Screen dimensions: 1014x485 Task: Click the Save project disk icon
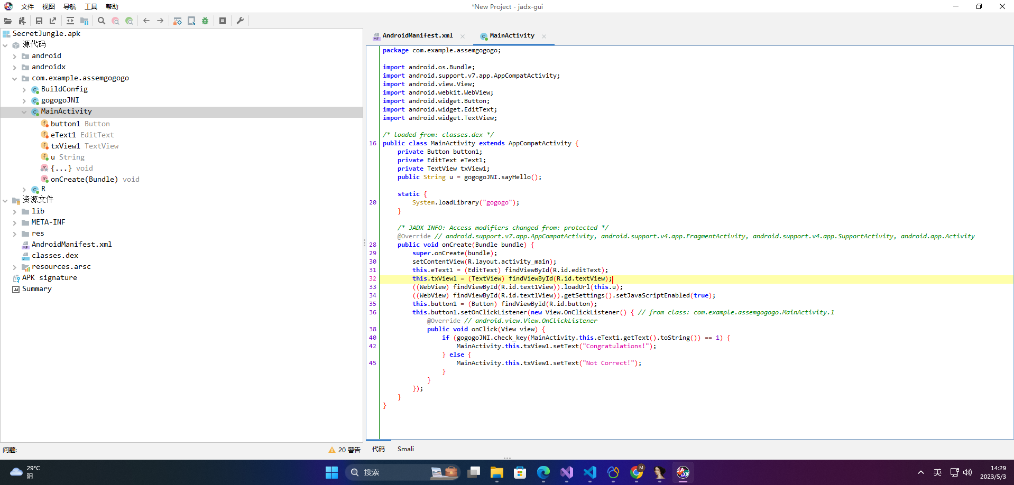tap(39, 21)
